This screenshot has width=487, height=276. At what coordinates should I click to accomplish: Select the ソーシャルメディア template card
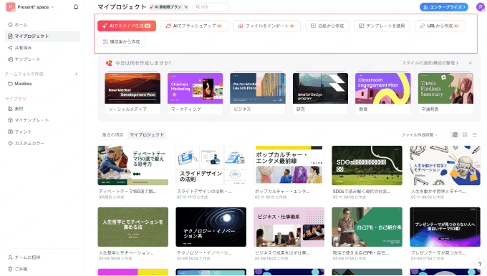[132, 94]
